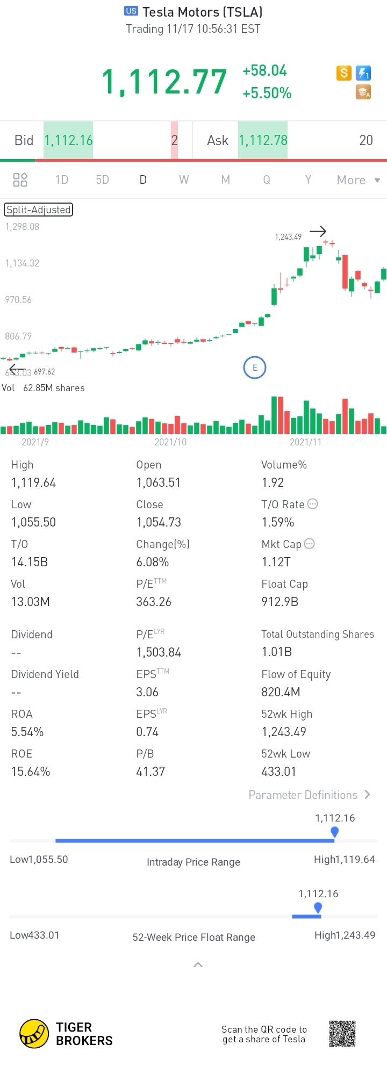Tap the Open value 1,063.51
This screenshot has width=387, height=1088.
coord(159,482)
